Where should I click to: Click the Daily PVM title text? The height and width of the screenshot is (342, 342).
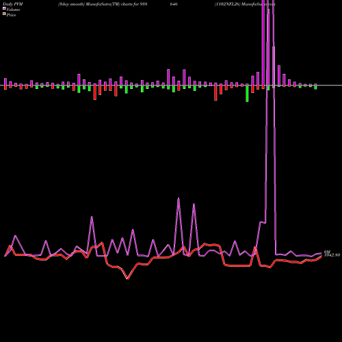[x=13, y=4]
